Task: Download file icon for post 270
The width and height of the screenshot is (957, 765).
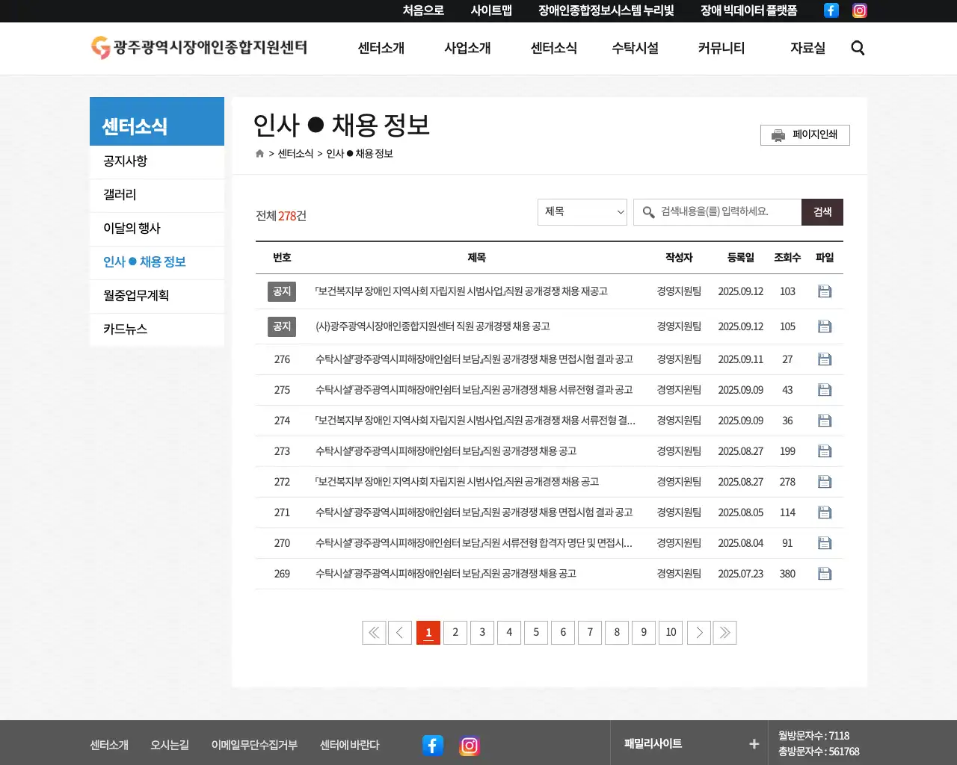Action: [x=825, y=543]
